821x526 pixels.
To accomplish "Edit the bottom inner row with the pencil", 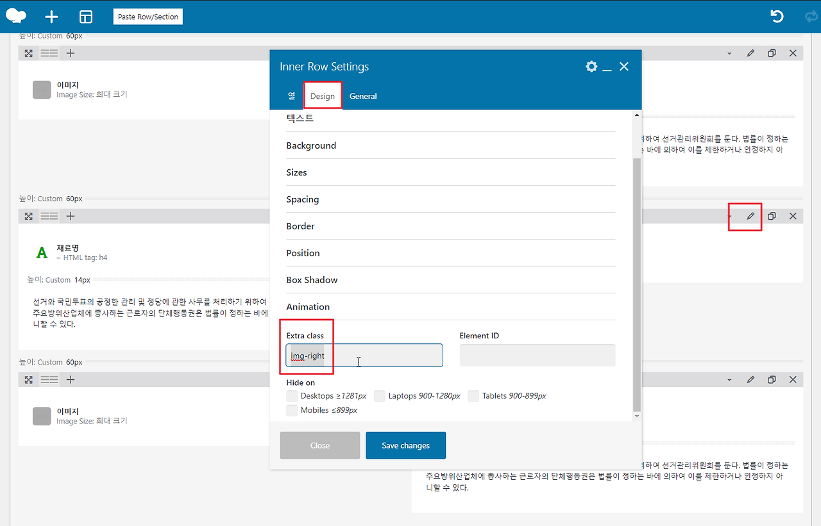I will point(750,379).
